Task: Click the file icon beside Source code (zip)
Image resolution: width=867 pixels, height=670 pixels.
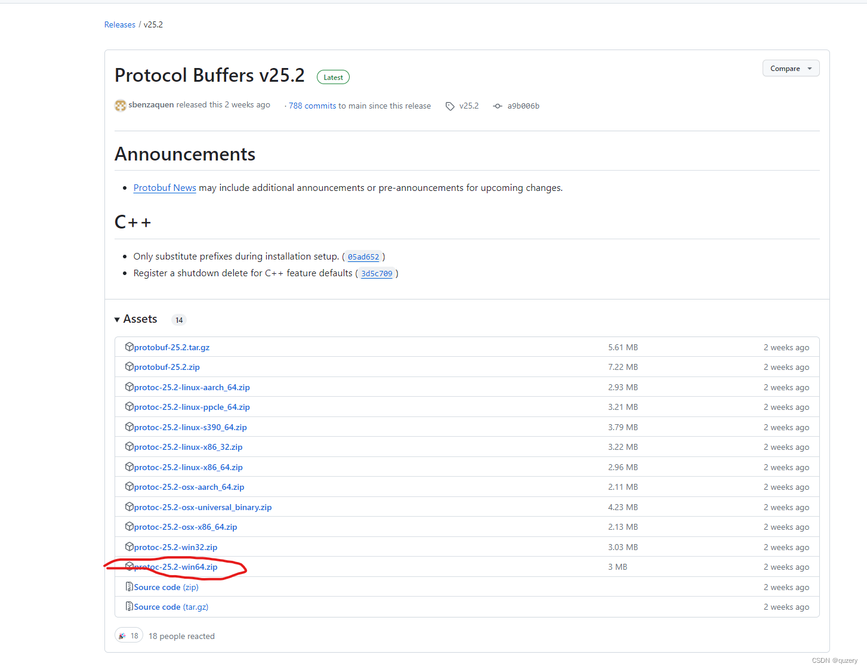Action: (129, 586)
